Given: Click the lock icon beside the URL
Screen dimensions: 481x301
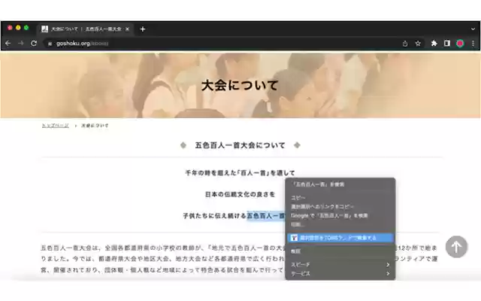Looking at the screenshot, I should [x=50, y=44].
